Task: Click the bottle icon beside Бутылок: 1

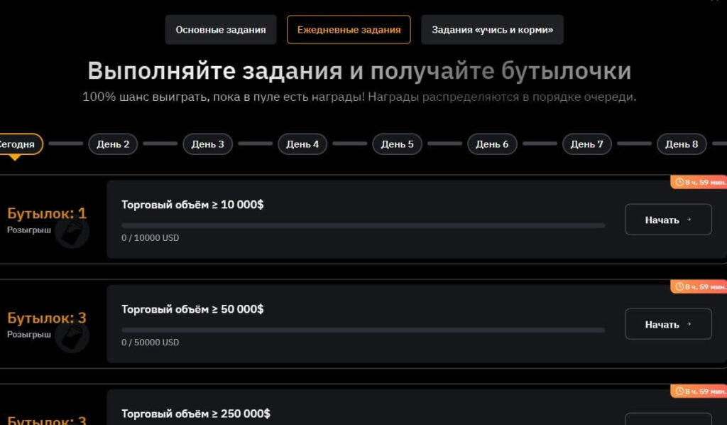Action: (73, 232)
